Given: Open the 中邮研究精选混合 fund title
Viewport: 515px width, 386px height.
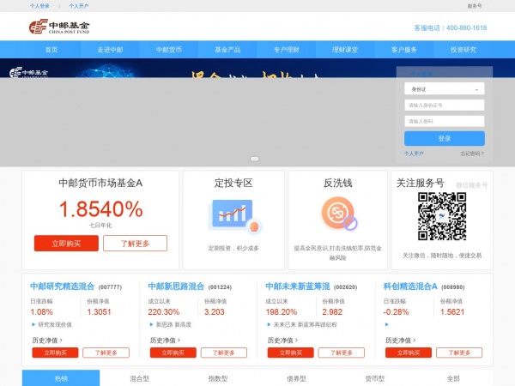Looking at the screenshot, I should 62,286.
